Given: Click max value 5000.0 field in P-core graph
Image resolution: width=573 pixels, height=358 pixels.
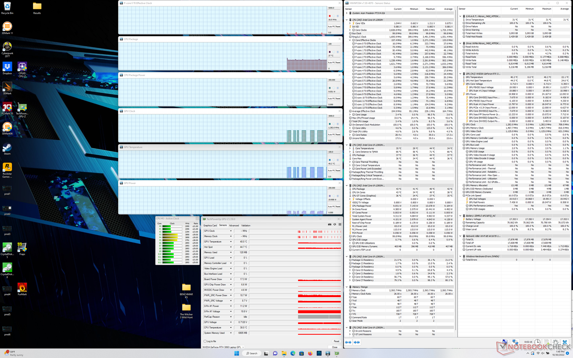Looking at the screenshot, I should tap(334, 8).
